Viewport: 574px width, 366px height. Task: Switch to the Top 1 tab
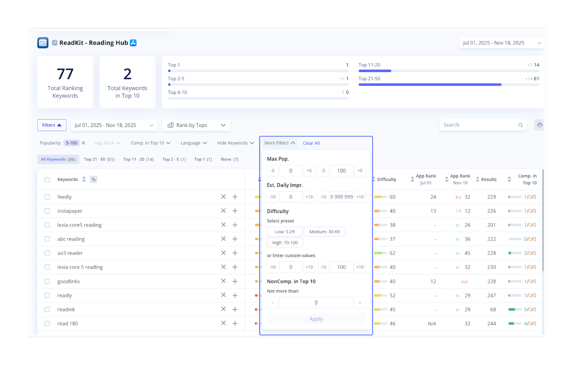coord(203,159)
